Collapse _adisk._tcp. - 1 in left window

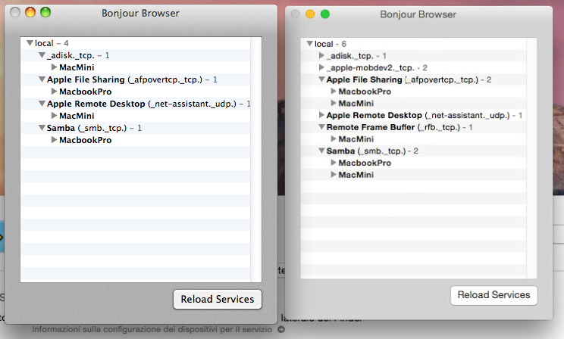click(42, 55)
